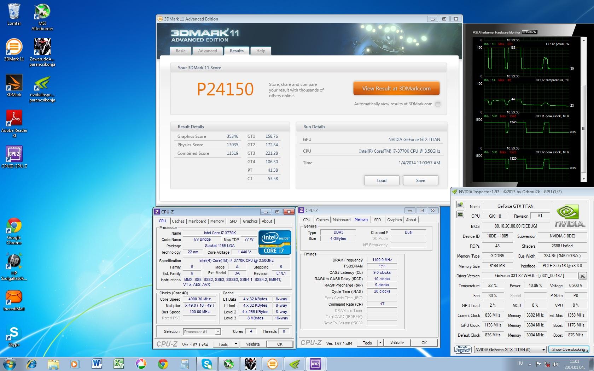The width and height of the screenshot is (594, 371).
Task: Open Mainboard tab in CPU-Z processor window
Action: click(197, 221)
